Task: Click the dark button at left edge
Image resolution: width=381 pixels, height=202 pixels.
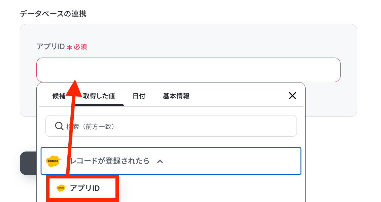Action: [28, 163]
